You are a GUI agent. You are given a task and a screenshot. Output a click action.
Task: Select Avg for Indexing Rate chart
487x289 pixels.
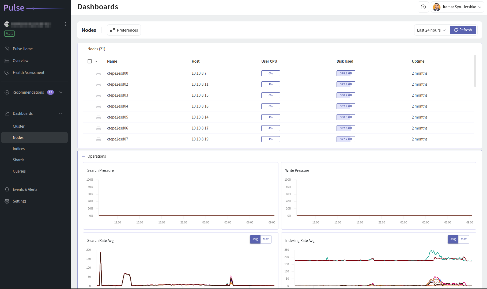click(x=453, y=239)
